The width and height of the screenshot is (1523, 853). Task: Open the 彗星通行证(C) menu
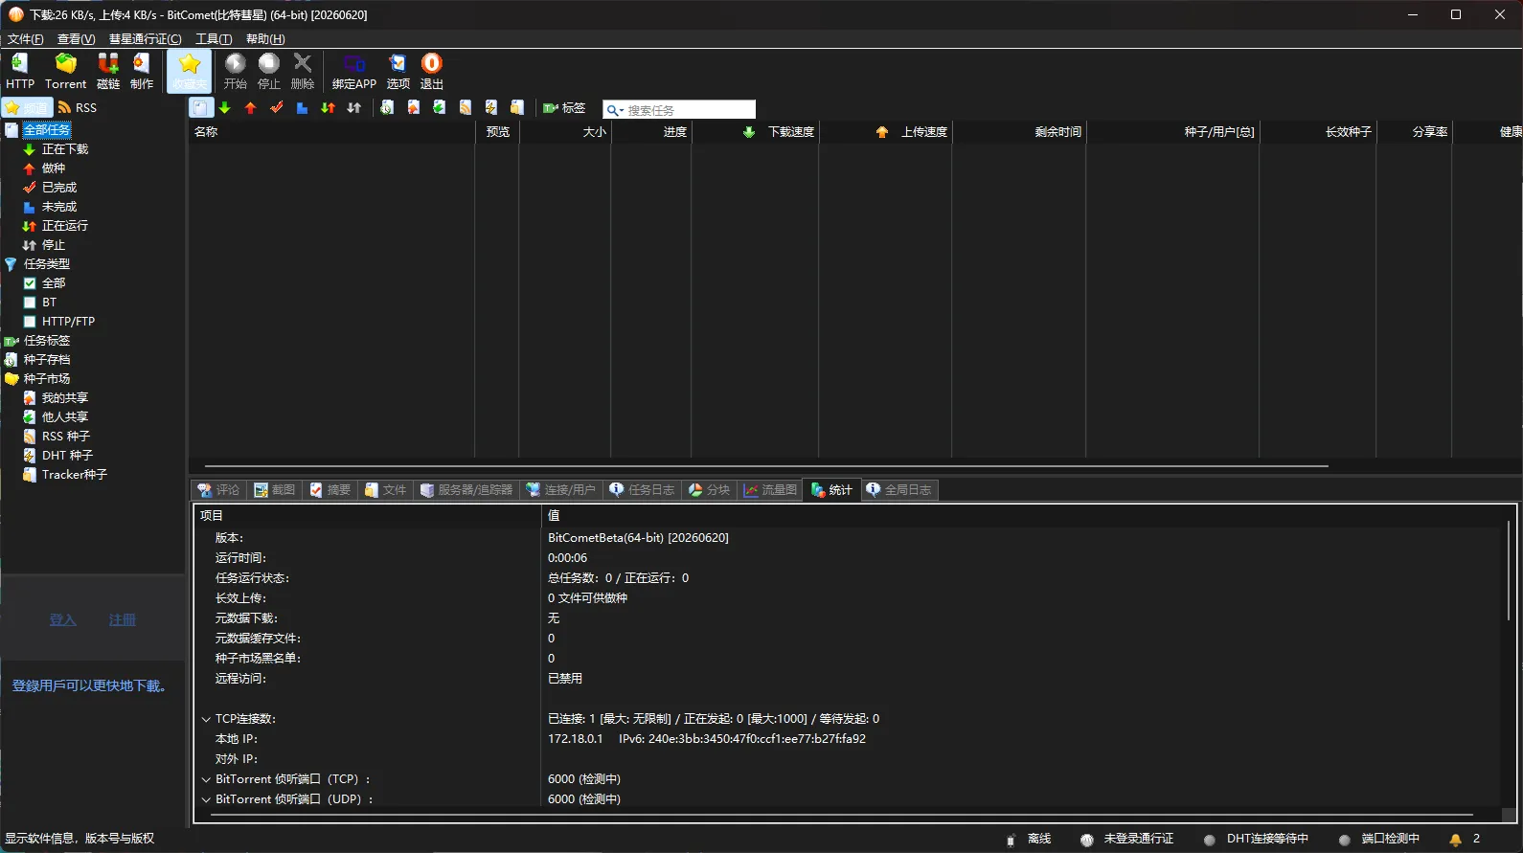pos(145,39)
